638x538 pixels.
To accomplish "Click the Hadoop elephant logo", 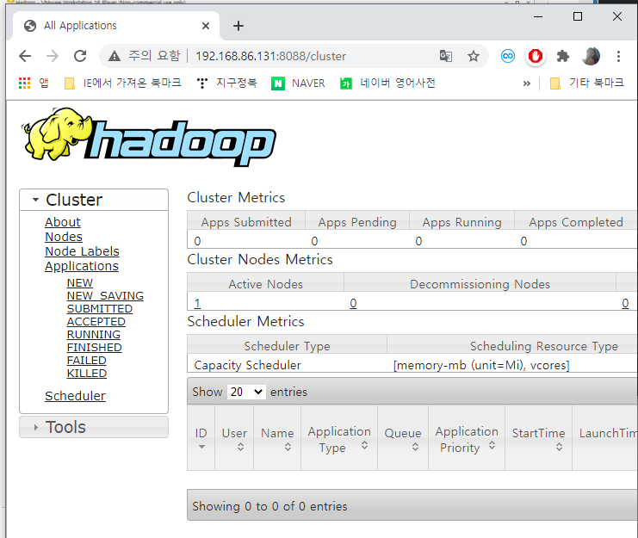I will [148, 137].
